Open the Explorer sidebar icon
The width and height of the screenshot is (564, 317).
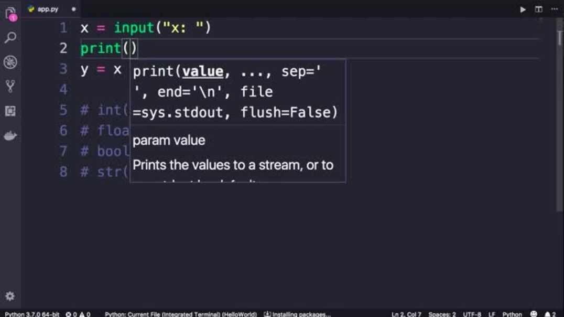pyautogui.click(x=10, y=13)
